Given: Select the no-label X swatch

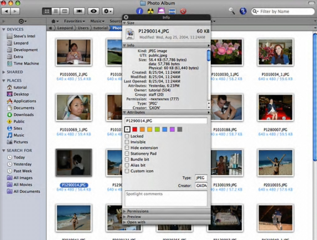Looking at the screenshot, I should pyautogui.click(x=127, y=129).
